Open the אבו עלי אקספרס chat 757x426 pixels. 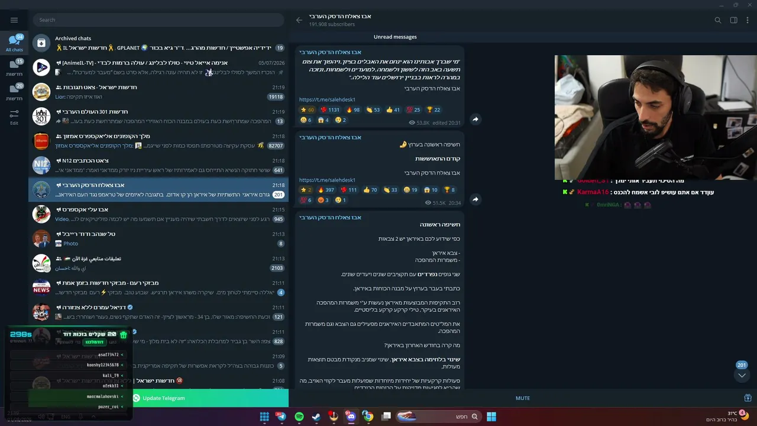tap(158, 214)
